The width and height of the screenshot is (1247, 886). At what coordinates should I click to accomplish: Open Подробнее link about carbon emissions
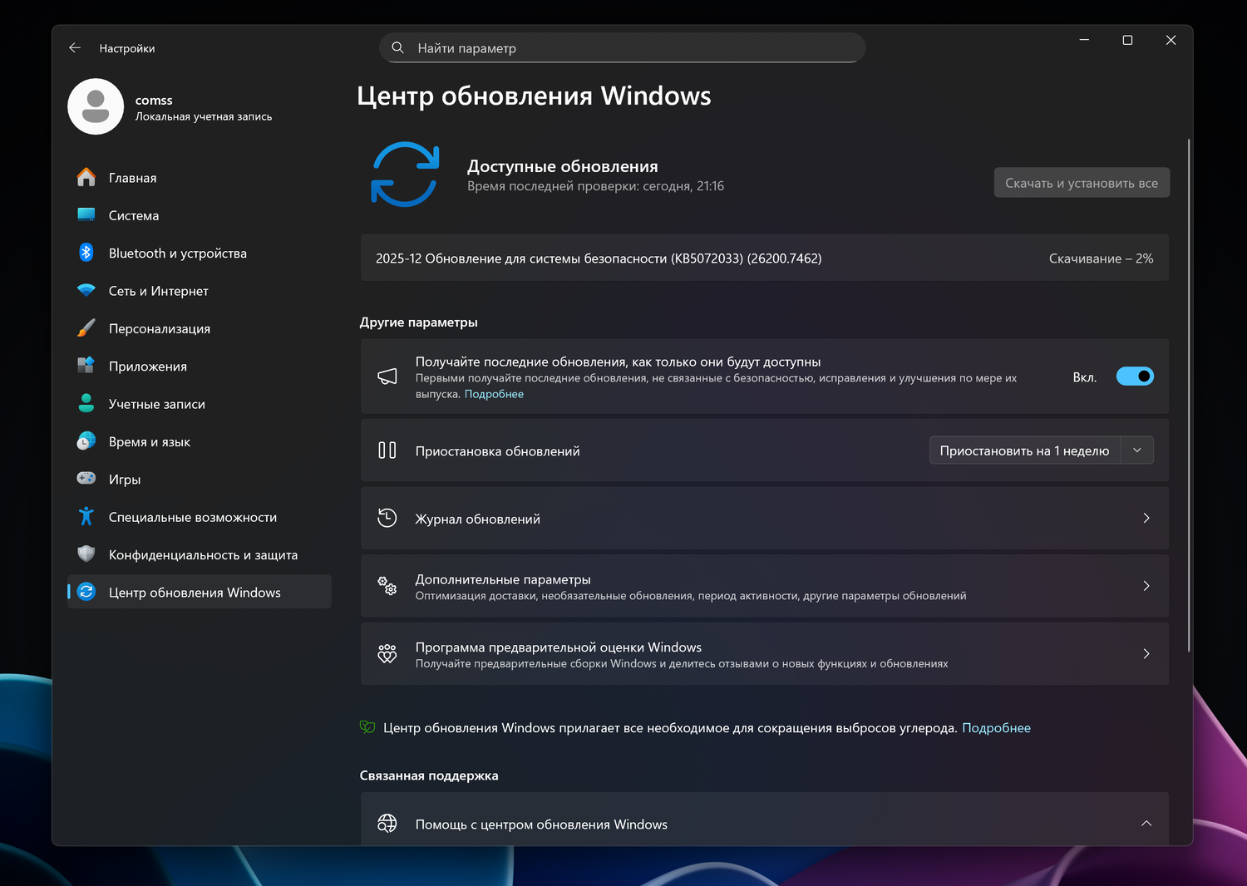996,728
